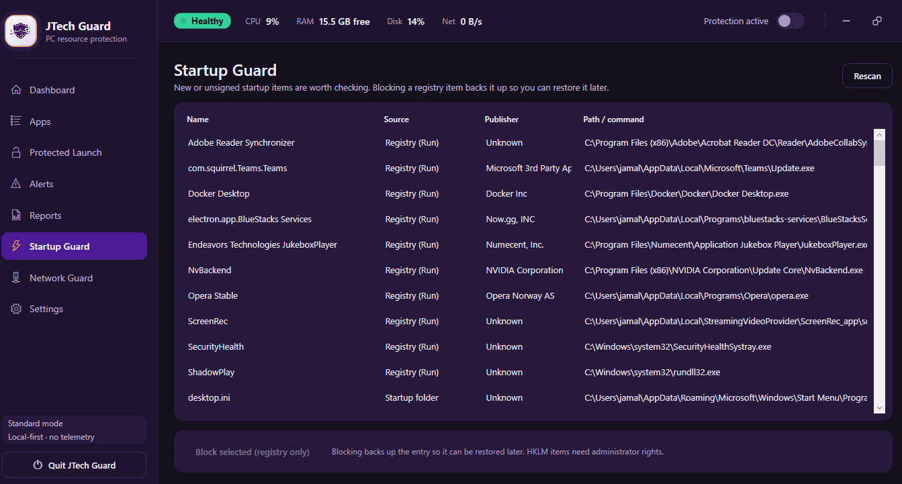The image size is (902, 484).
Task: Click the rundll32.exe path cell
Action: click(652, 373)
